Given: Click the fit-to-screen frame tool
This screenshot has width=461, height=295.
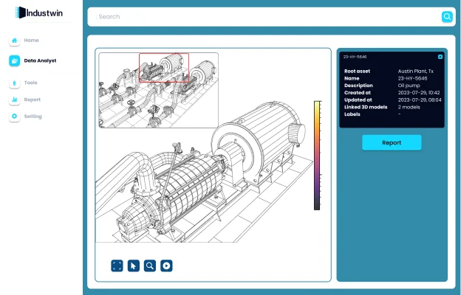Looking at the screenshot, I should pos(117,265).
